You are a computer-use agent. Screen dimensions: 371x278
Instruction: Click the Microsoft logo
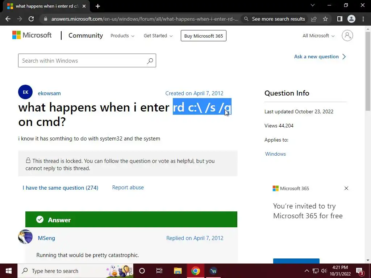32,35
